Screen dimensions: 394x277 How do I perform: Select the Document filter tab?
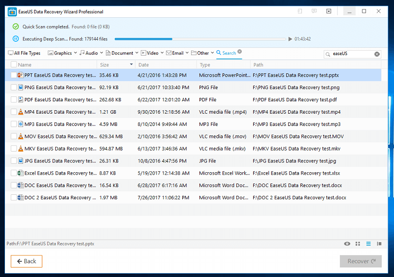[x=120, y=53]
